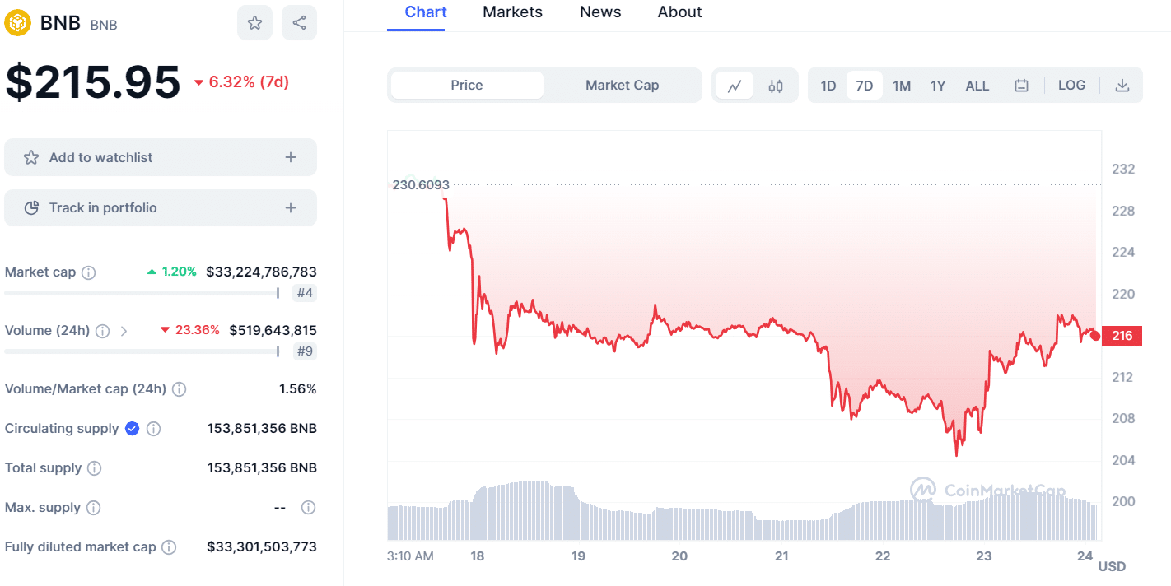Click the 216 current price label

click(1122, 336)
